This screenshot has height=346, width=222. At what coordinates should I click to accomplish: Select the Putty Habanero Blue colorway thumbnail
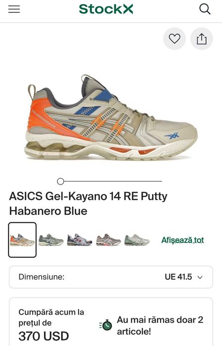tap(22, 240)
